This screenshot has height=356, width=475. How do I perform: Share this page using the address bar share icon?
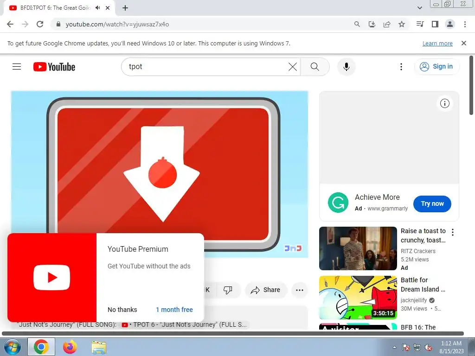pos(387,24)
